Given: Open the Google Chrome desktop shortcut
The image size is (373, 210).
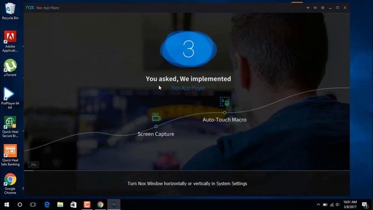Looking at the screenshot, I should pyautogui.click(x=10, y=184).
